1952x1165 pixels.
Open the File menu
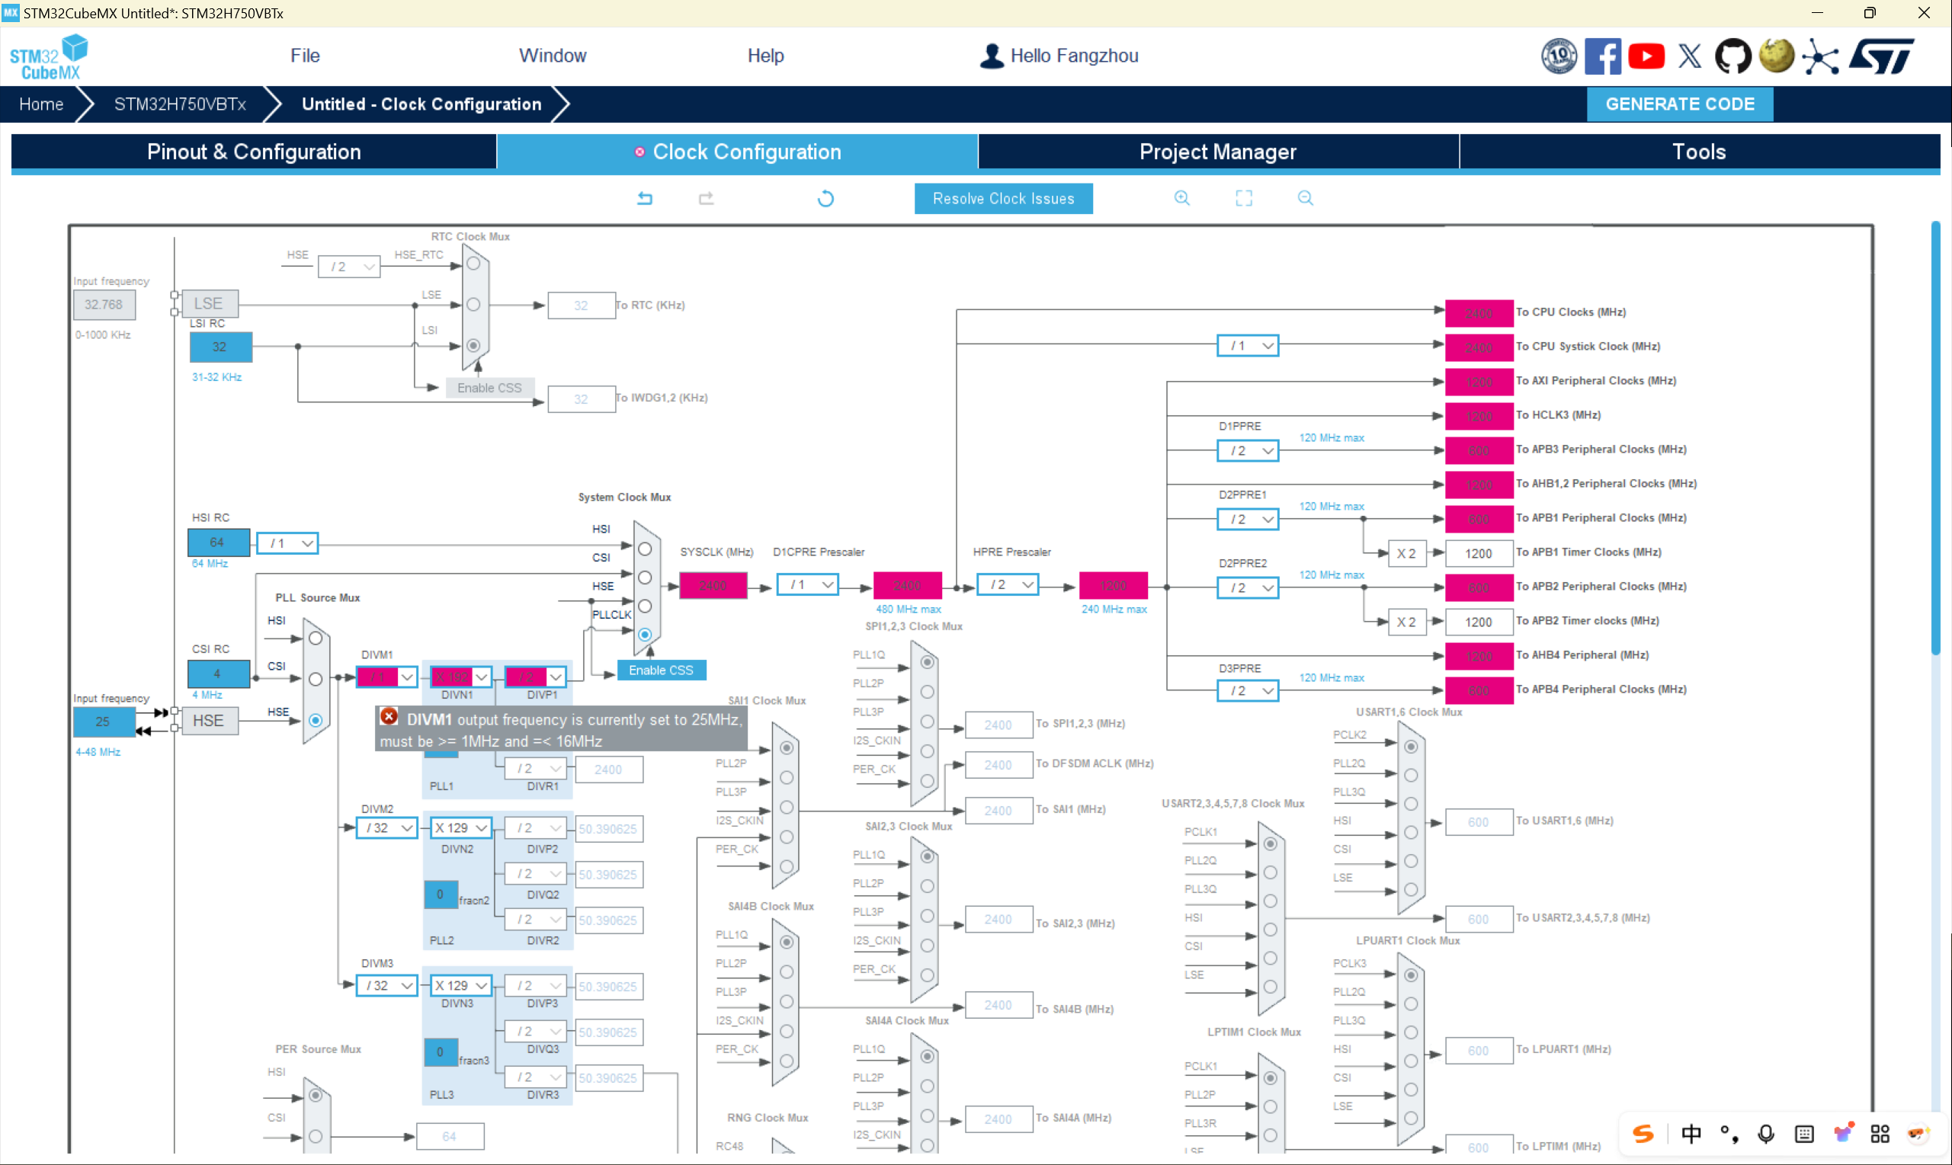pyautogui.click(x=305, y=56)
